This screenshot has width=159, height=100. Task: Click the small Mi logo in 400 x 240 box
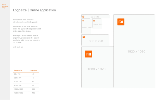(x=83, y=21)
